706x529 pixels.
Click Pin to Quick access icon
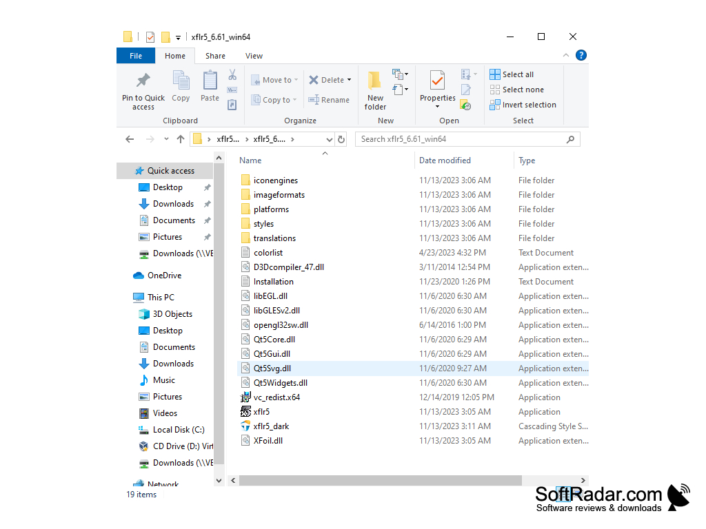tap(143, 81)
